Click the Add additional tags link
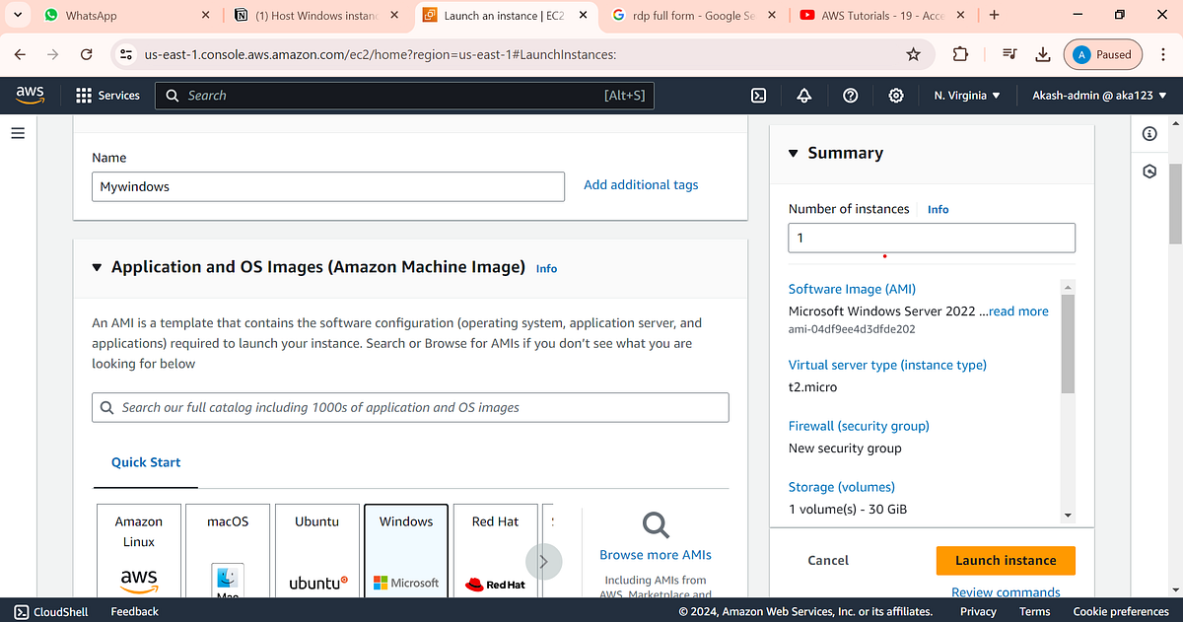The image size is (1183, 622). [x=641, y=184]
